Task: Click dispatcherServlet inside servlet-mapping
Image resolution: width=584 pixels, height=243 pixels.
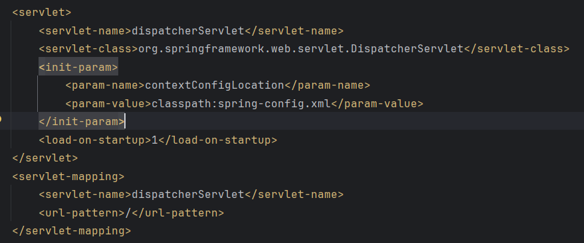Action: pos(188,195)
